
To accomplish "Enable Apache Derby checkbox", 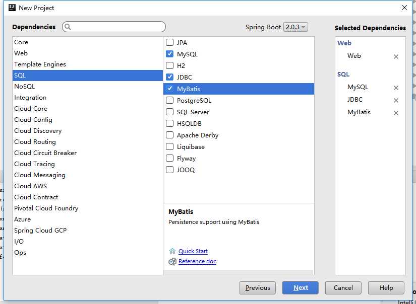I will (x=169, y=135).
